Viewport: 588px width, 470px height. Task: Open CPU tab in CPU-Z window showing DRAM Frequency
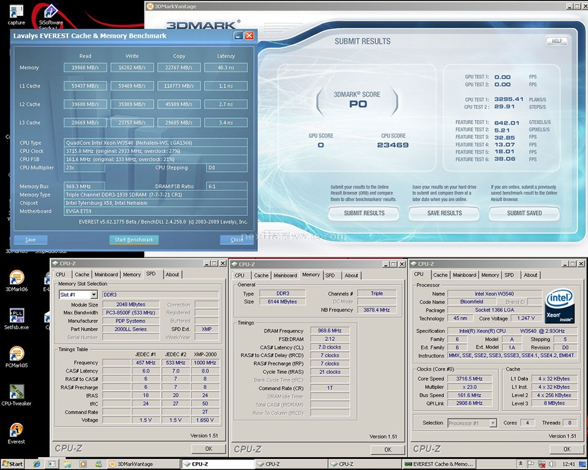click(239, 275)
